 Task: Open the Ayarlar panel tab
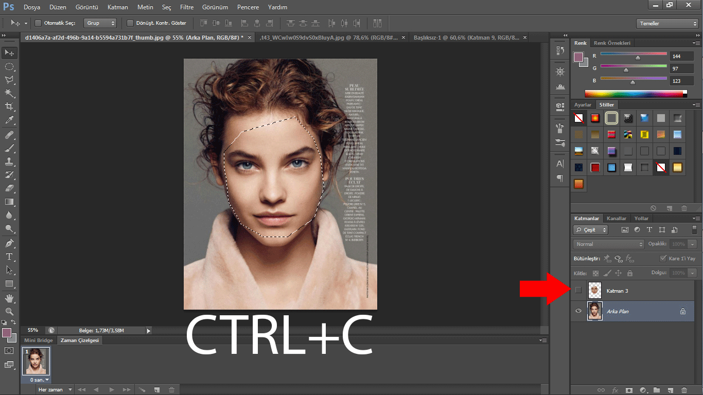click(x=583, y=105)
